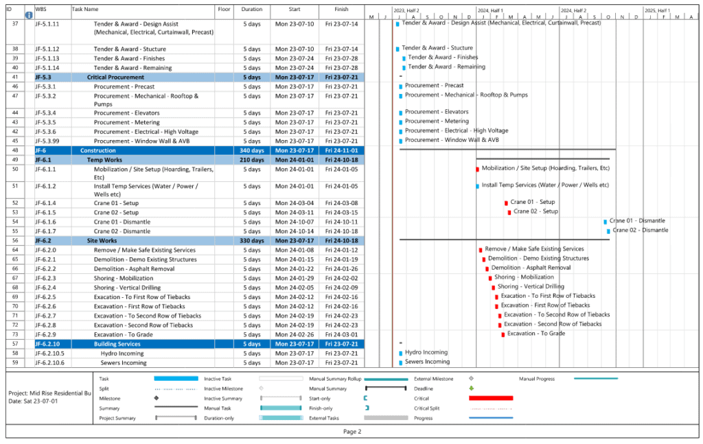Click the Finish-only bracket symbol in the legend
703x444 pixels.
click(367, 408)
